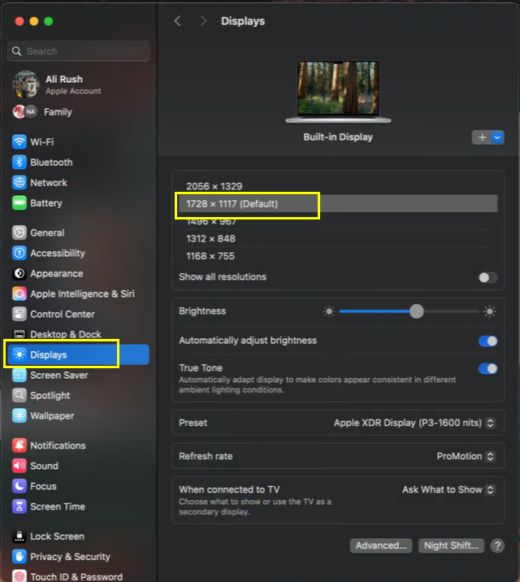This screenshot has height=582, width=520.
Task: Open Ali Rush account avatar
Action: [25, 85]
